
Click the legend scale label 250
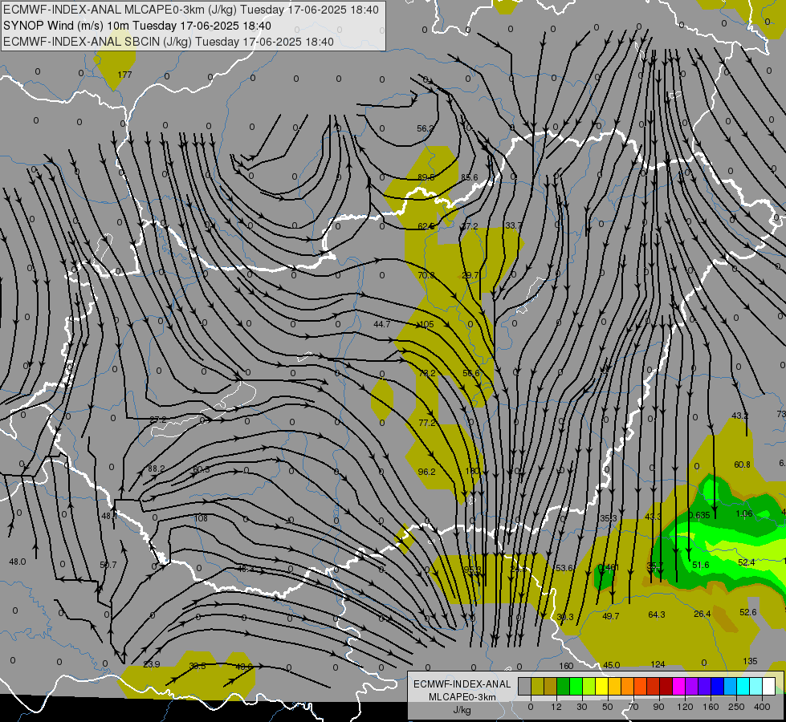736,707
